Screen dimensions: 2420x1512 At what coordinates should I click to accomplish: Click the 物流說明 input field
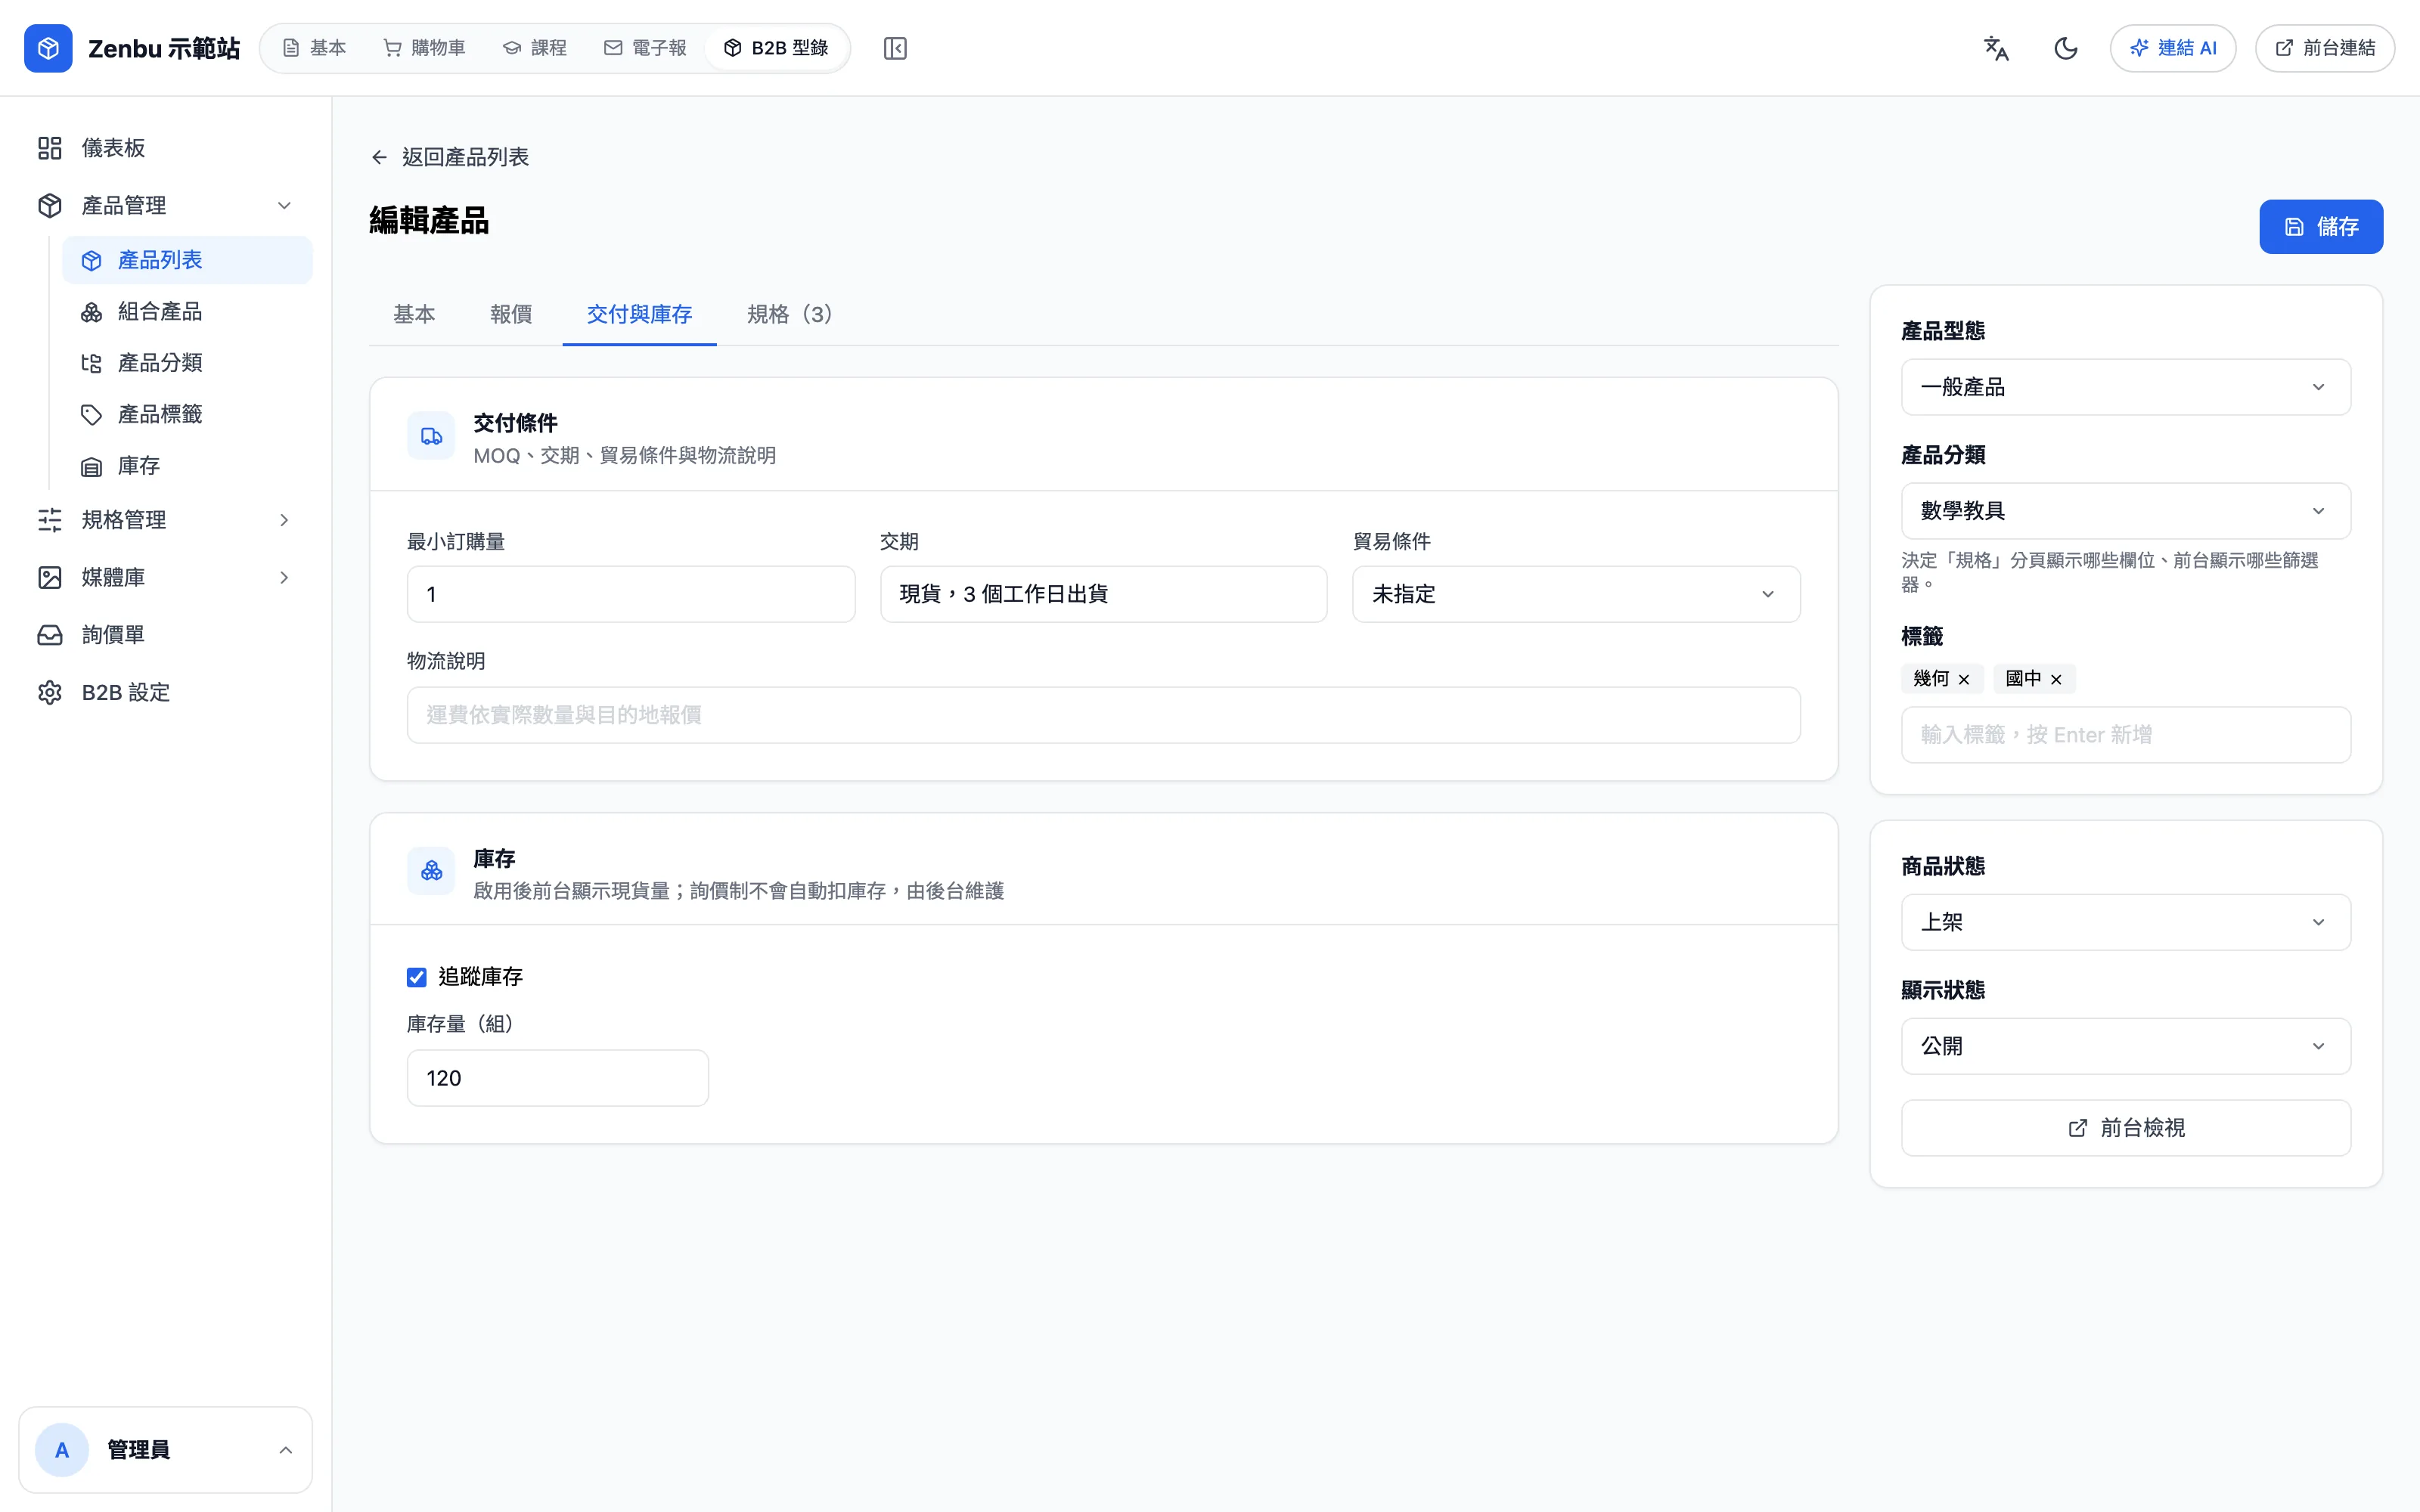click(1104, 715)
